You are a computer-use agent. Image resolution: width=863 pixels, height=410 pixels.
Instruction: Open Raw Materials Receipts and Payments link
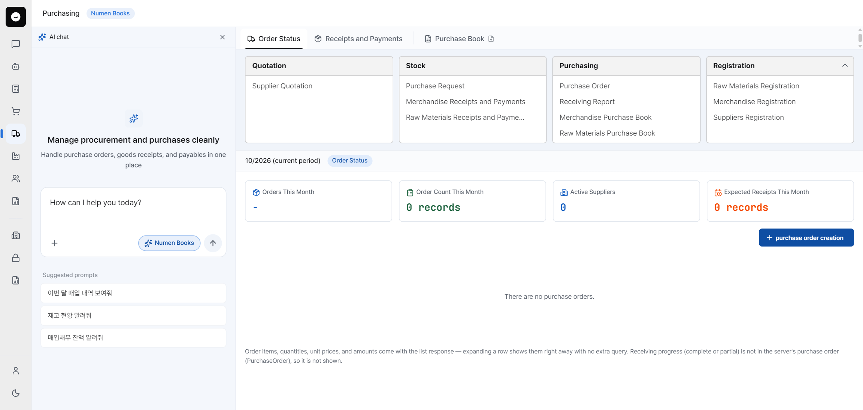click(x=465, y=118)
